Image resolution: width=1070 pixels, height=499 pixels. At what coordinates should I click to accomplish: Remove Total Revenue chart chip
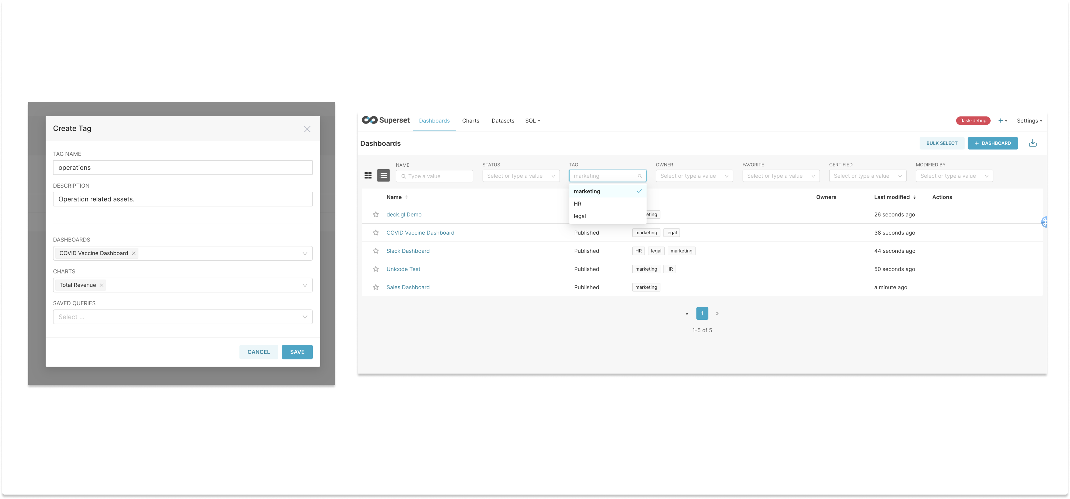(101, 285)
